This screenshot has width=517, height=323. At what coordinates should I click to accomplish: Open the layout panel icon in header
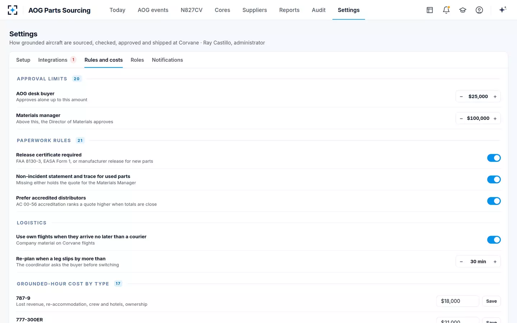(x=430, y=10)
